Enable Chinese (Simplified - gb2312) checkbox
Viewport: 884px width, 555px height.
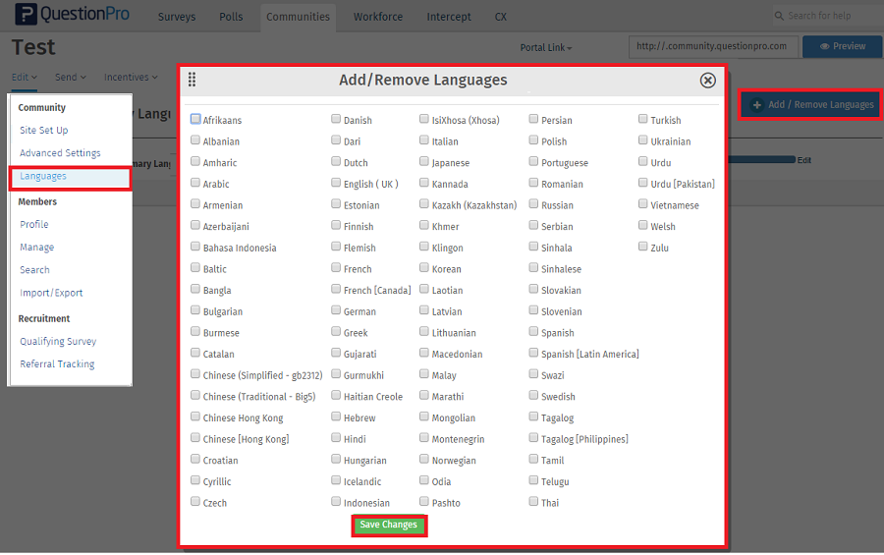[x=195, y=374]
